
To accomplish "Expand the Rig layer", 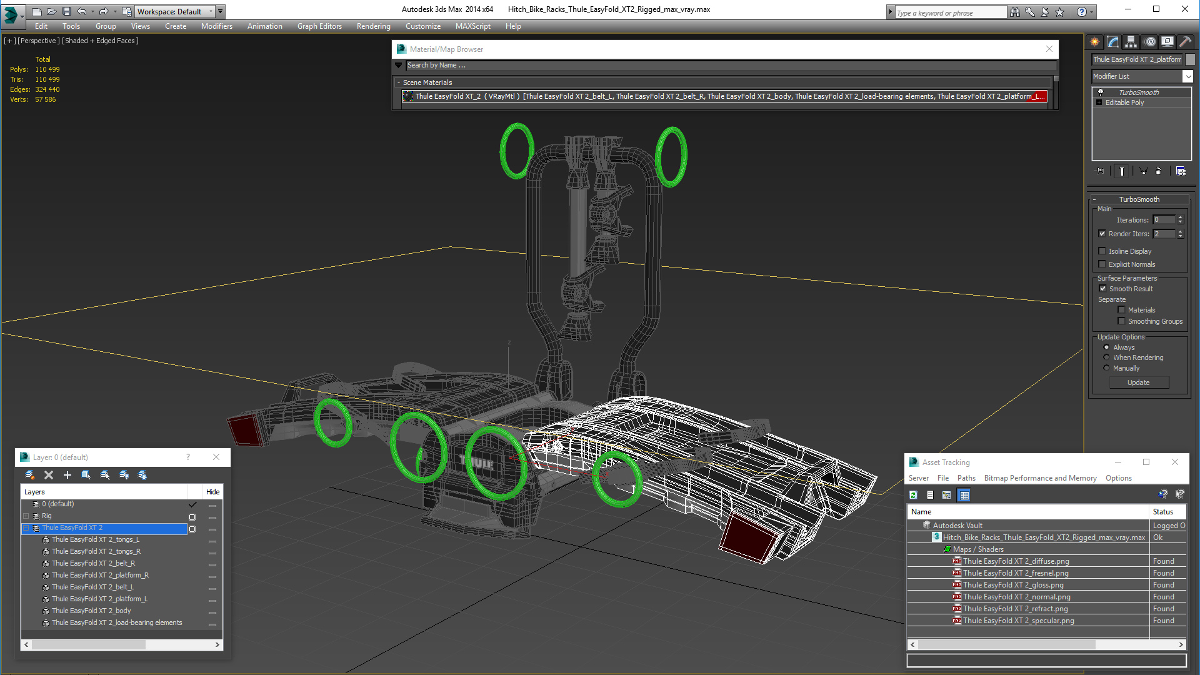I will click(x=26, y=516).
